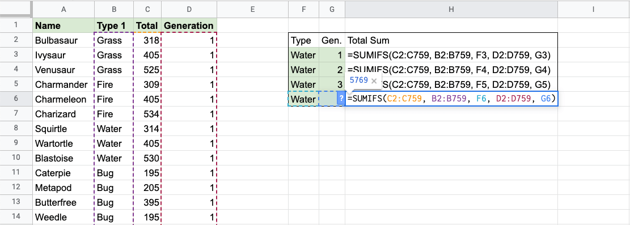Viewport: 630px width, 225px height.
Task: Click the blue question mark help icon
Action: 341,99
